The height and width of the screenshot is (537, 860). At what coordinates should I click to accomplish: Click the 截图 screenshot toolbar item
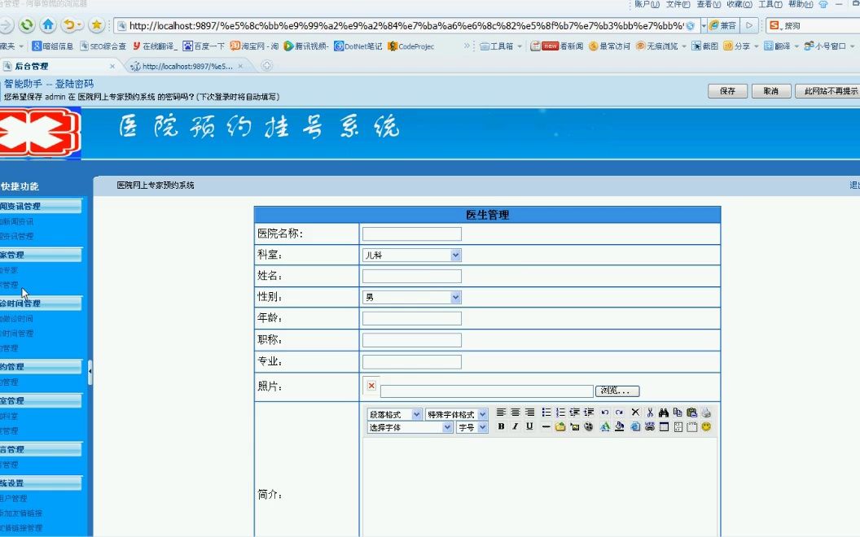(x=704, y=46)
